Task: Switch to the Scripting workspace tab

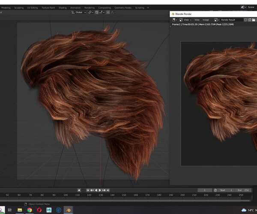Action: click(140, 8)
